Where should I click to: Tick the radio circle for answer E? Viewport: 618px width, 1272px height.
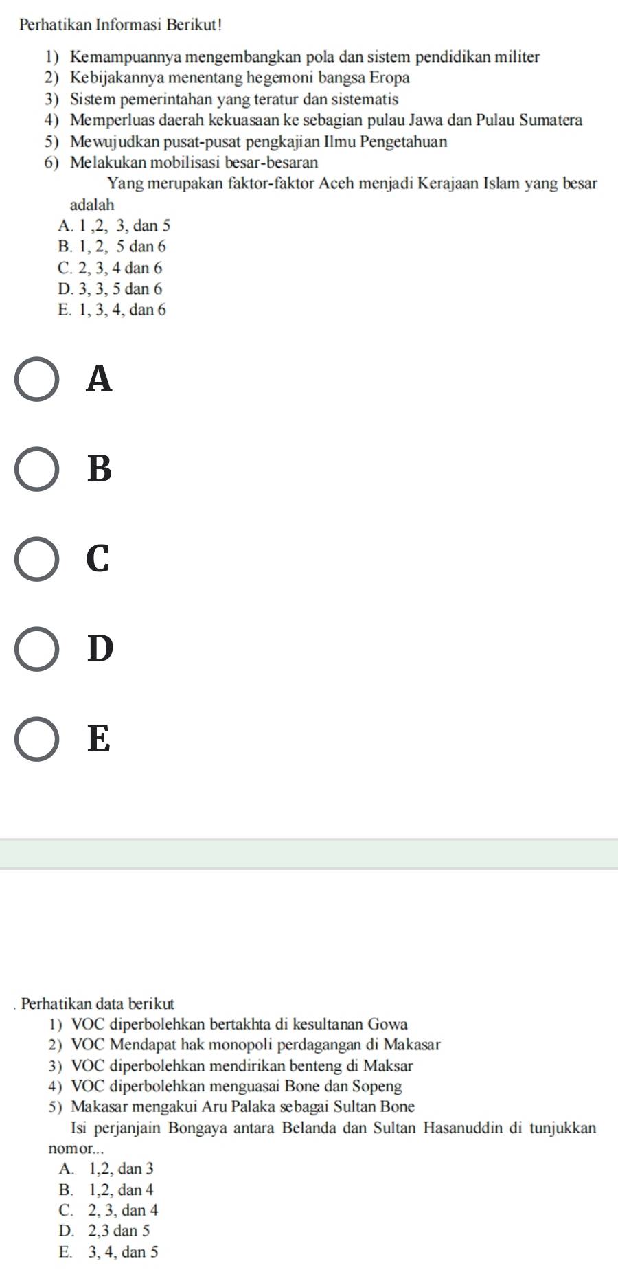pyautogui.click(x=37, y=739)
